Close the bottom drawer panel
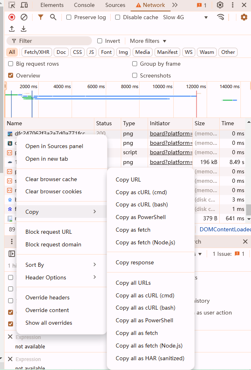This screenshot has width=251, height=370. click(245, 241)
